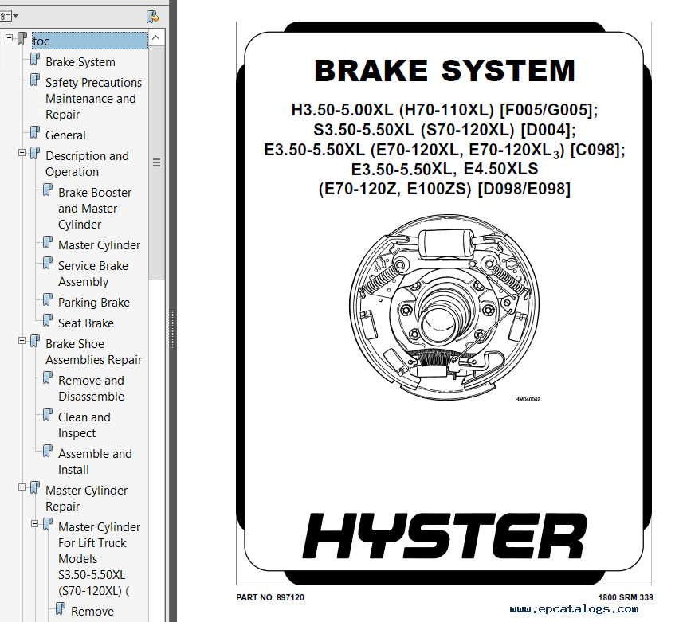The height and width of the screenshot is (622, 679).
Task: Jump to the General bookmark
Action: pyautogui.click(x=65, y=135)
